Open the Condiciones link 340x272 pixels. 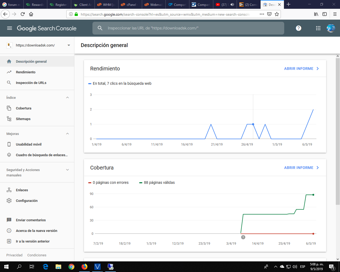click(37, 255)
